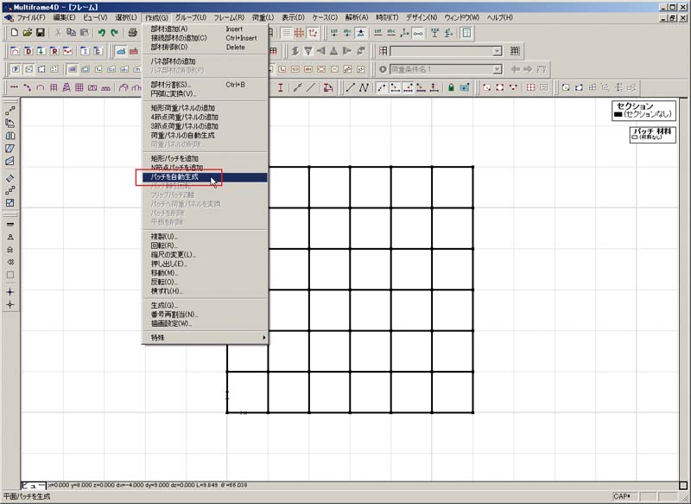This screenshot has height=504, width=691.
Task: Choose the purple grid frame generator icon
Action: 79,88
